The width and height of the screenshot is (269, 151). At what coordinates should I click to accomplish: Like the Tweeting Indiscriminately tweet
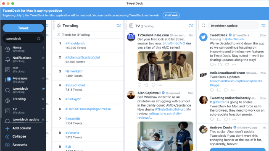tap(226, 119)
